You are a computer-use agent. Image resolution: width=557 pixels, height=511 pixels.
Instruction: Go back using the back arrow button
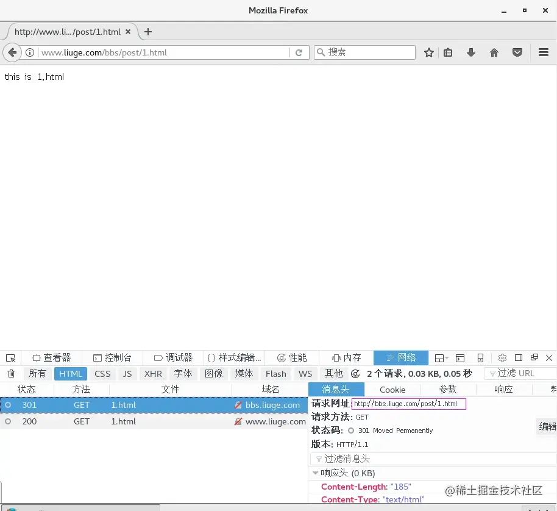12,52
